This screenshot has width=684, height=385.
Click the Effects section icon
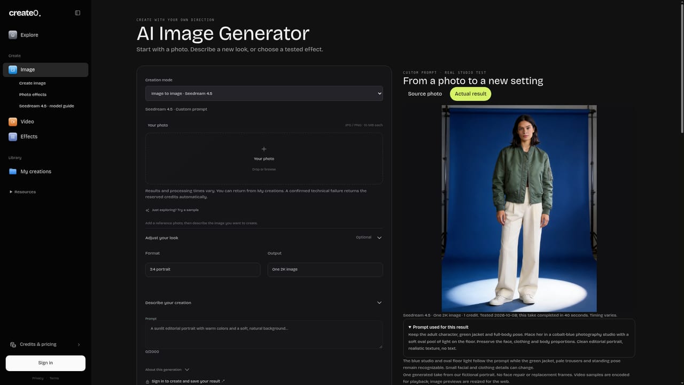pyautogui.click(x=13, y=136)
